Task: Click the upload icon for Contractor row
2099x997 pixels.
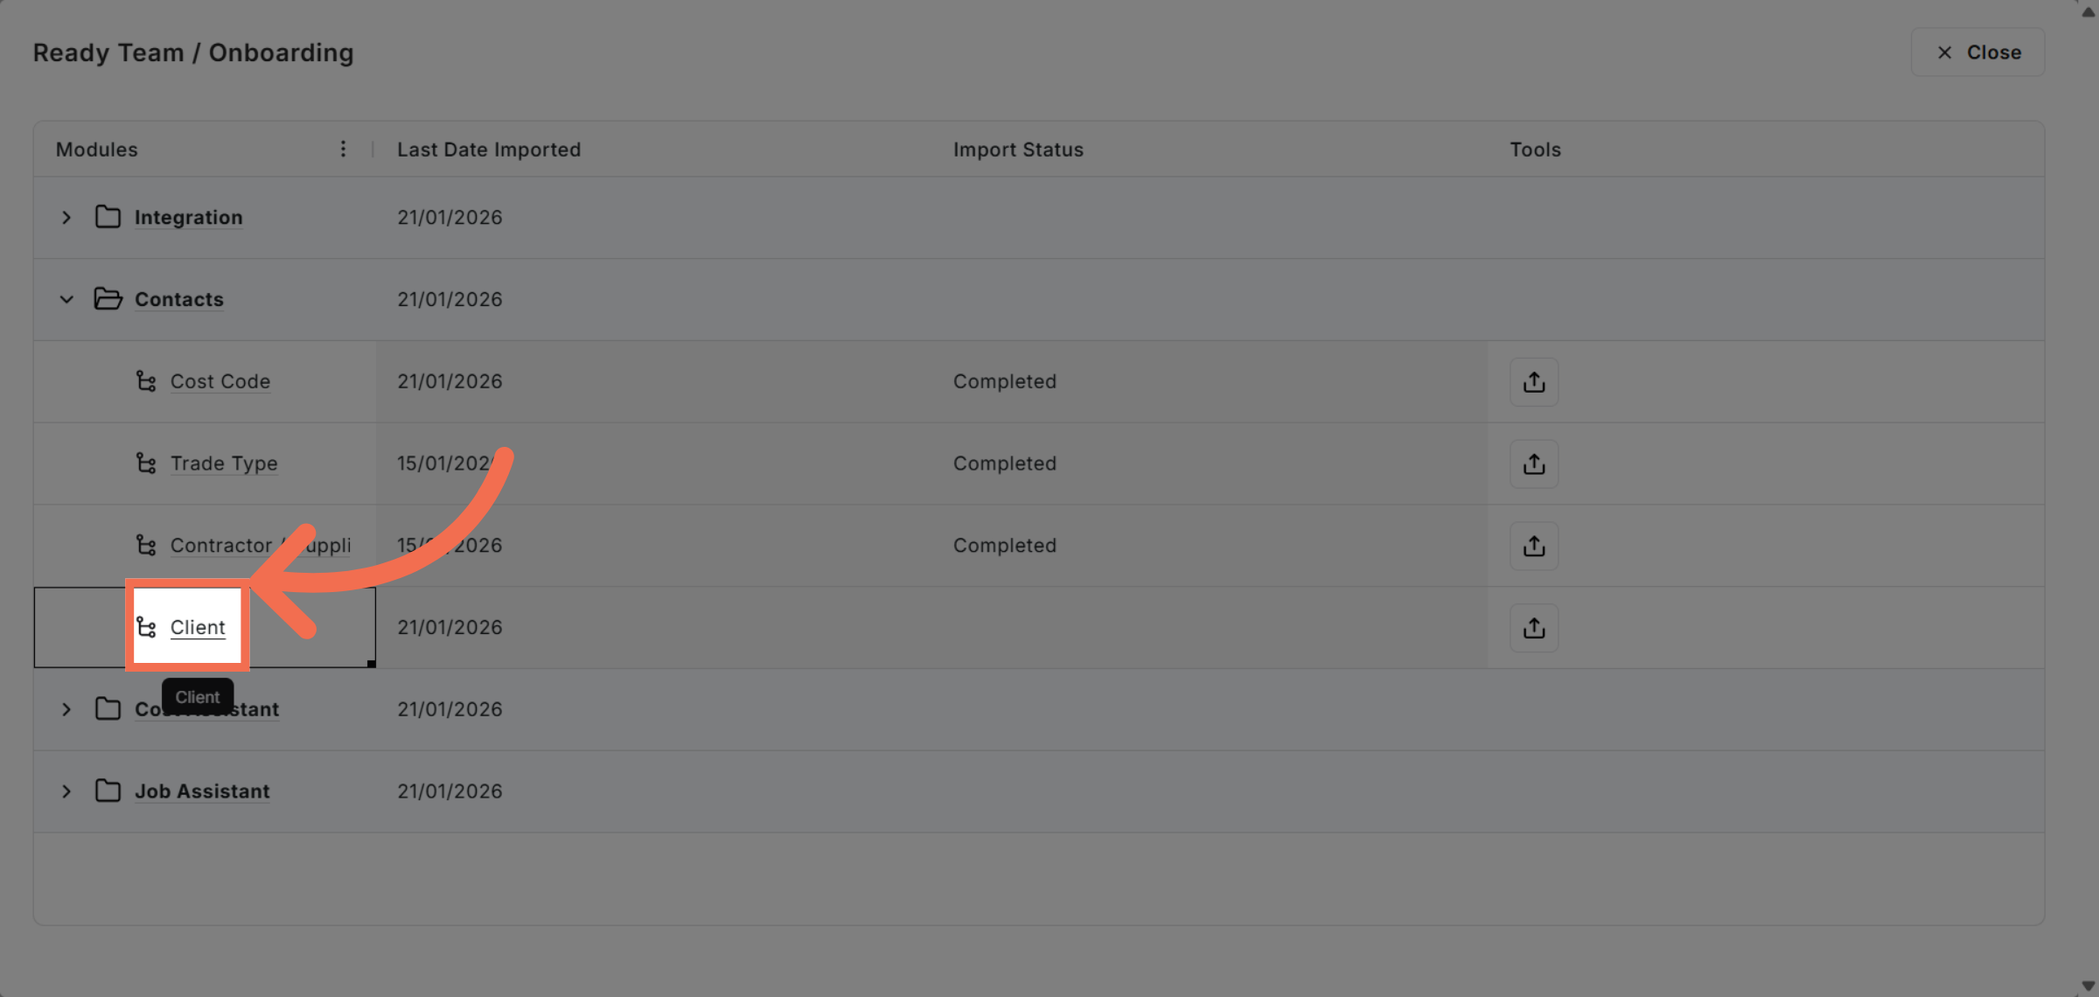Action: tap(1534, 547)
